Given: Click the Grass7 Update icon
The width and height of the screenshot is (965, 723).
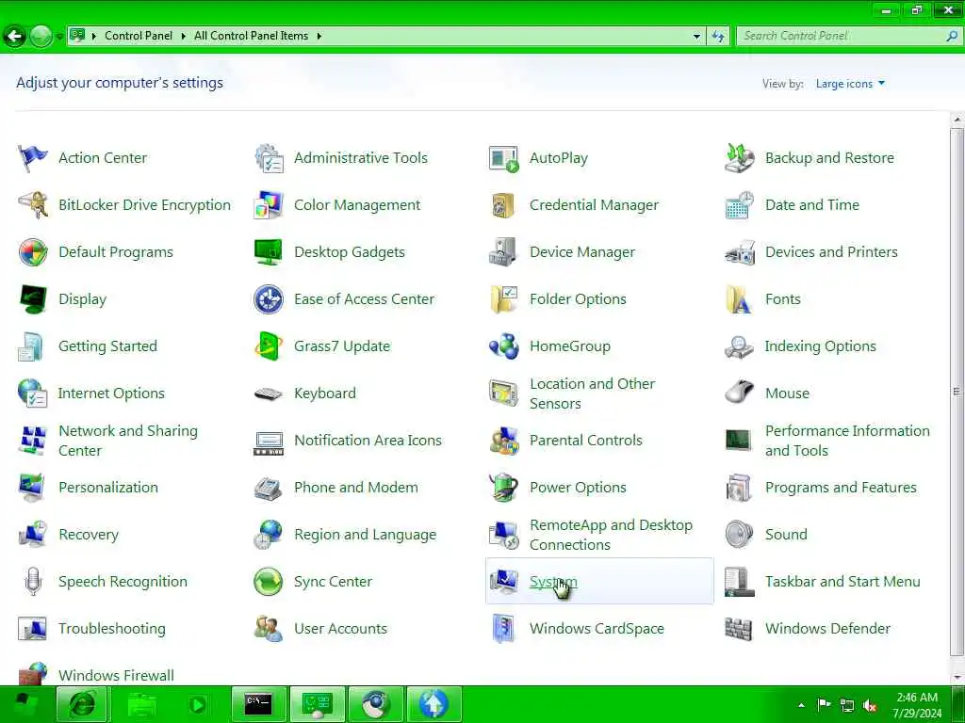Looking at the screenshot, I should point(269,346).
